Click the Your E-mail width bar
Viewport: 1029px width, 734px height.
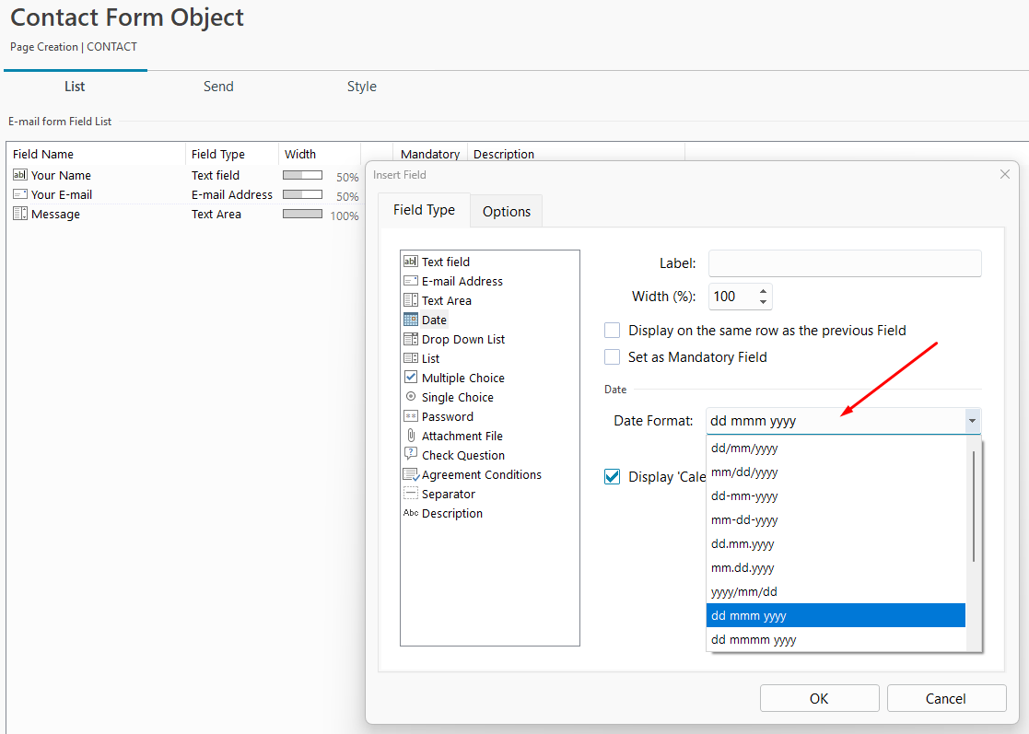pos(302,194)
